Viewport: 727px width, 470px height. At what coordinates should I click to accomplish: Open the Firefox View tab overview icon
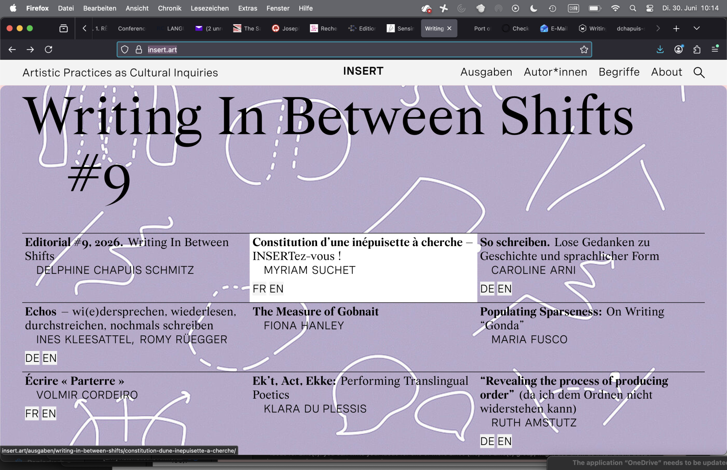tap(63, 28)
